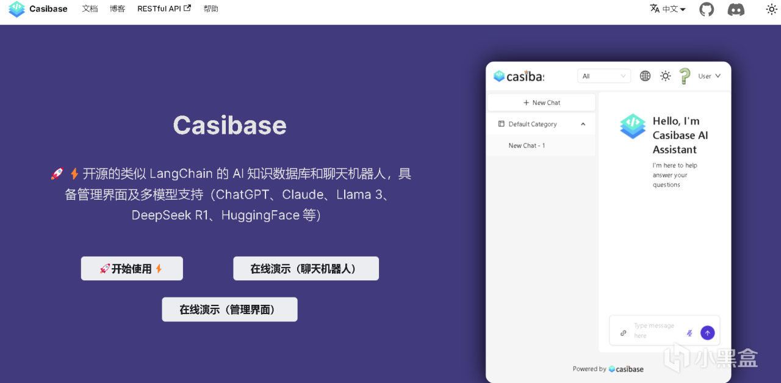
Task: Open the Discord icon link
Action: [x=736, y=9]
